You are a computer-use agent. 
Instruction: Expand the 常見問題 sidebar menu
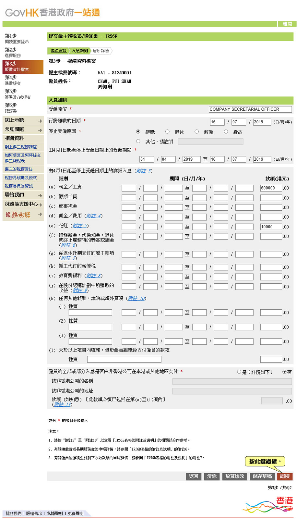[x=23, y=130]
